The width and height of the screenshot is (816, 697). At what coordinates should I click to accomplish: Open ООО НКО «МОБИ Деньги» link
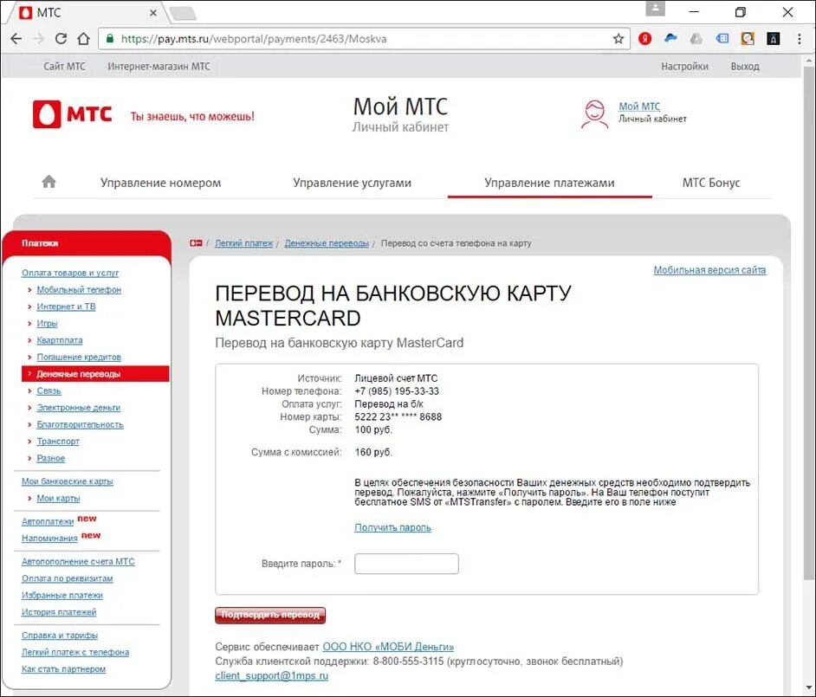click(x=388, y=647)
